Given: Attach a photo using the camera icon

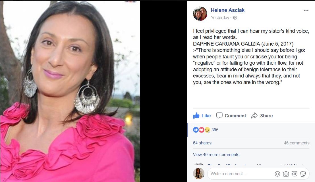Looking at the screenshot, I should [x=286, y=174].
